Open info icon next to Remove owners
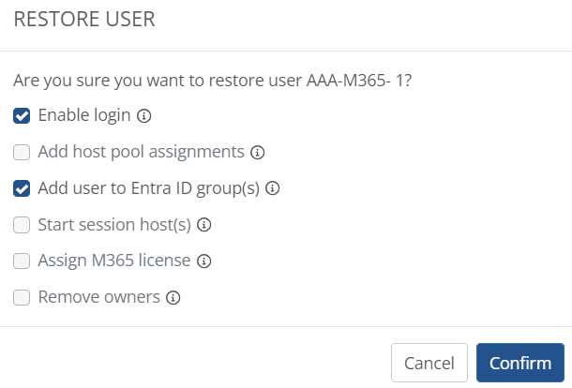Viewport: 572px width, 388px height. pos(173,298)
